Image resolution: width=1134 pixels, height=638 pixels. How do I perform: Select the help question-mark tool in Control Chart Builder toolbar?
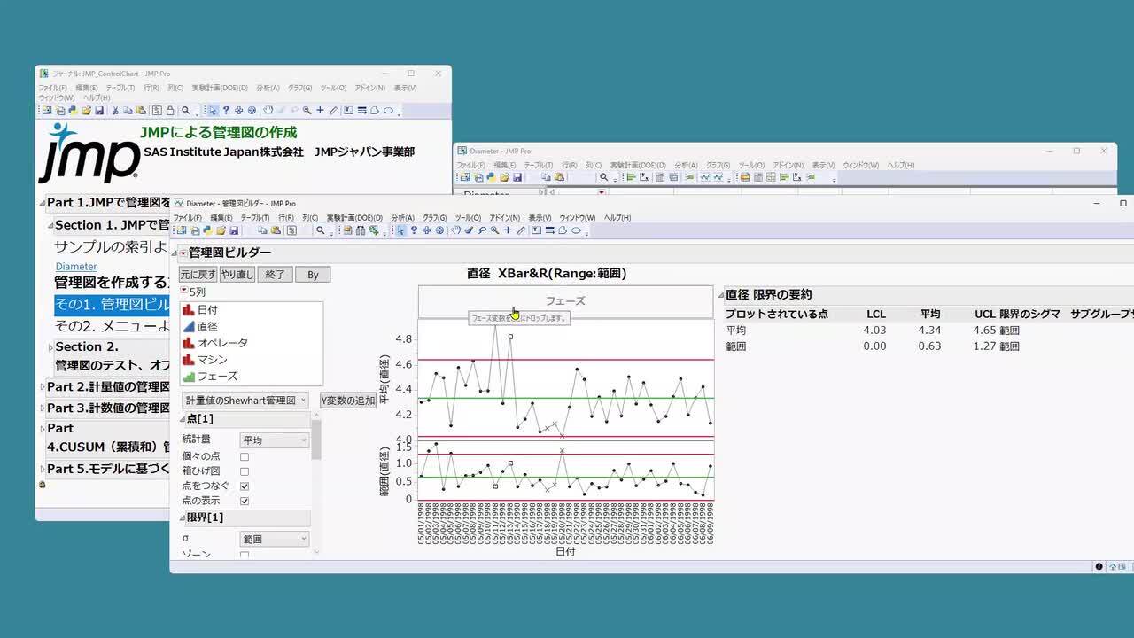414,230
